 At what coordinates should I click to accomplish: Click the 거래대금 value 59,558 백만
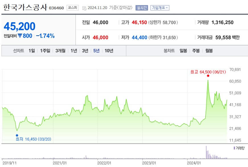227,38
